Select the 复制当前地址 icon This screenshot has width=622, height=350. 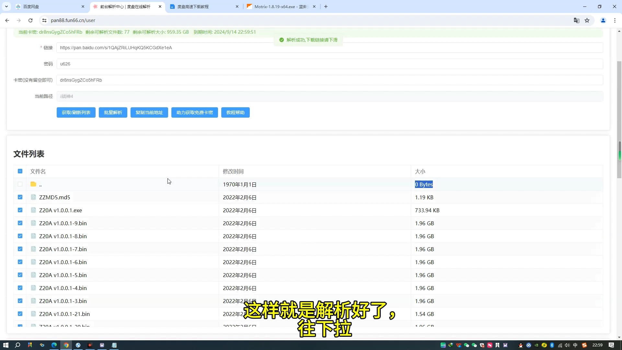point(150,112)
